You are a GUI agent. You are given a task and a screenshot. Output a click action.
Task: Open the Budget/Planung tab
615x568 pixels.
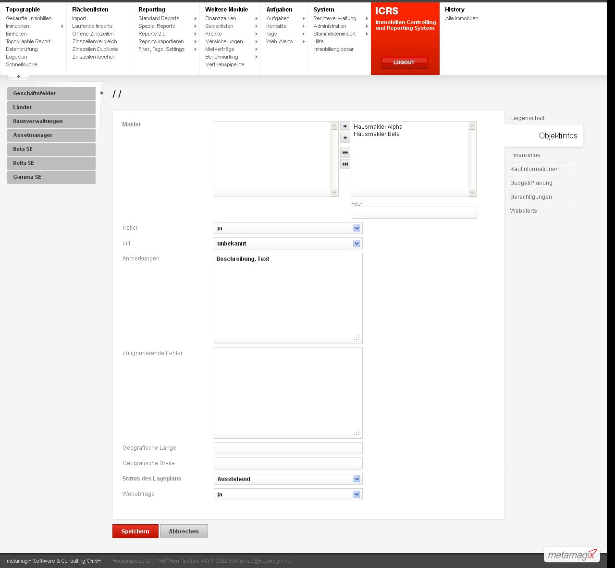[531, 183]
